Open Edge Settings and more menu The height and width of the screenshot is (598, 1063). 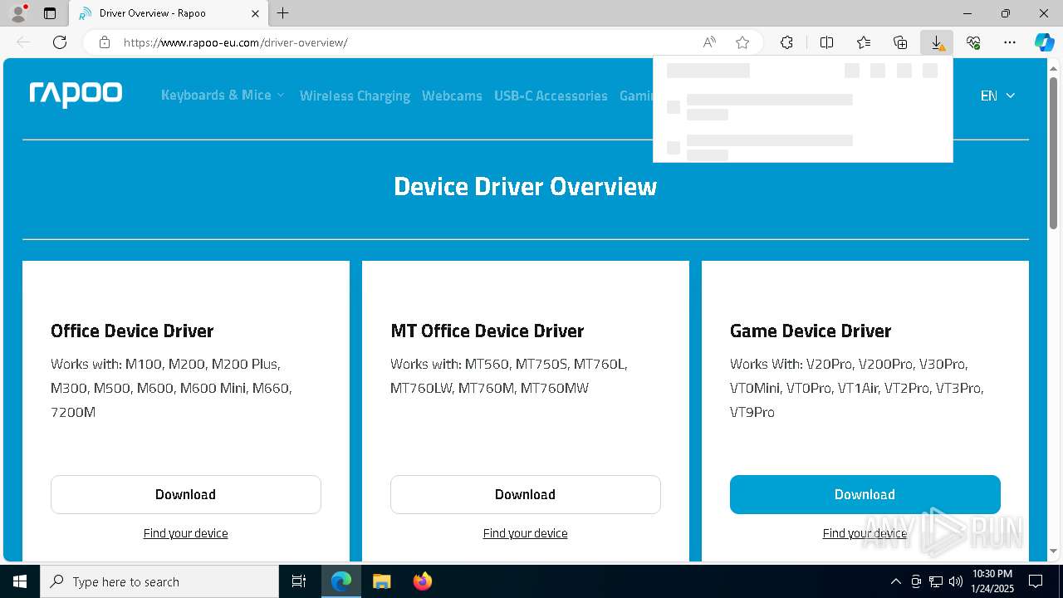click(1010, 42)
